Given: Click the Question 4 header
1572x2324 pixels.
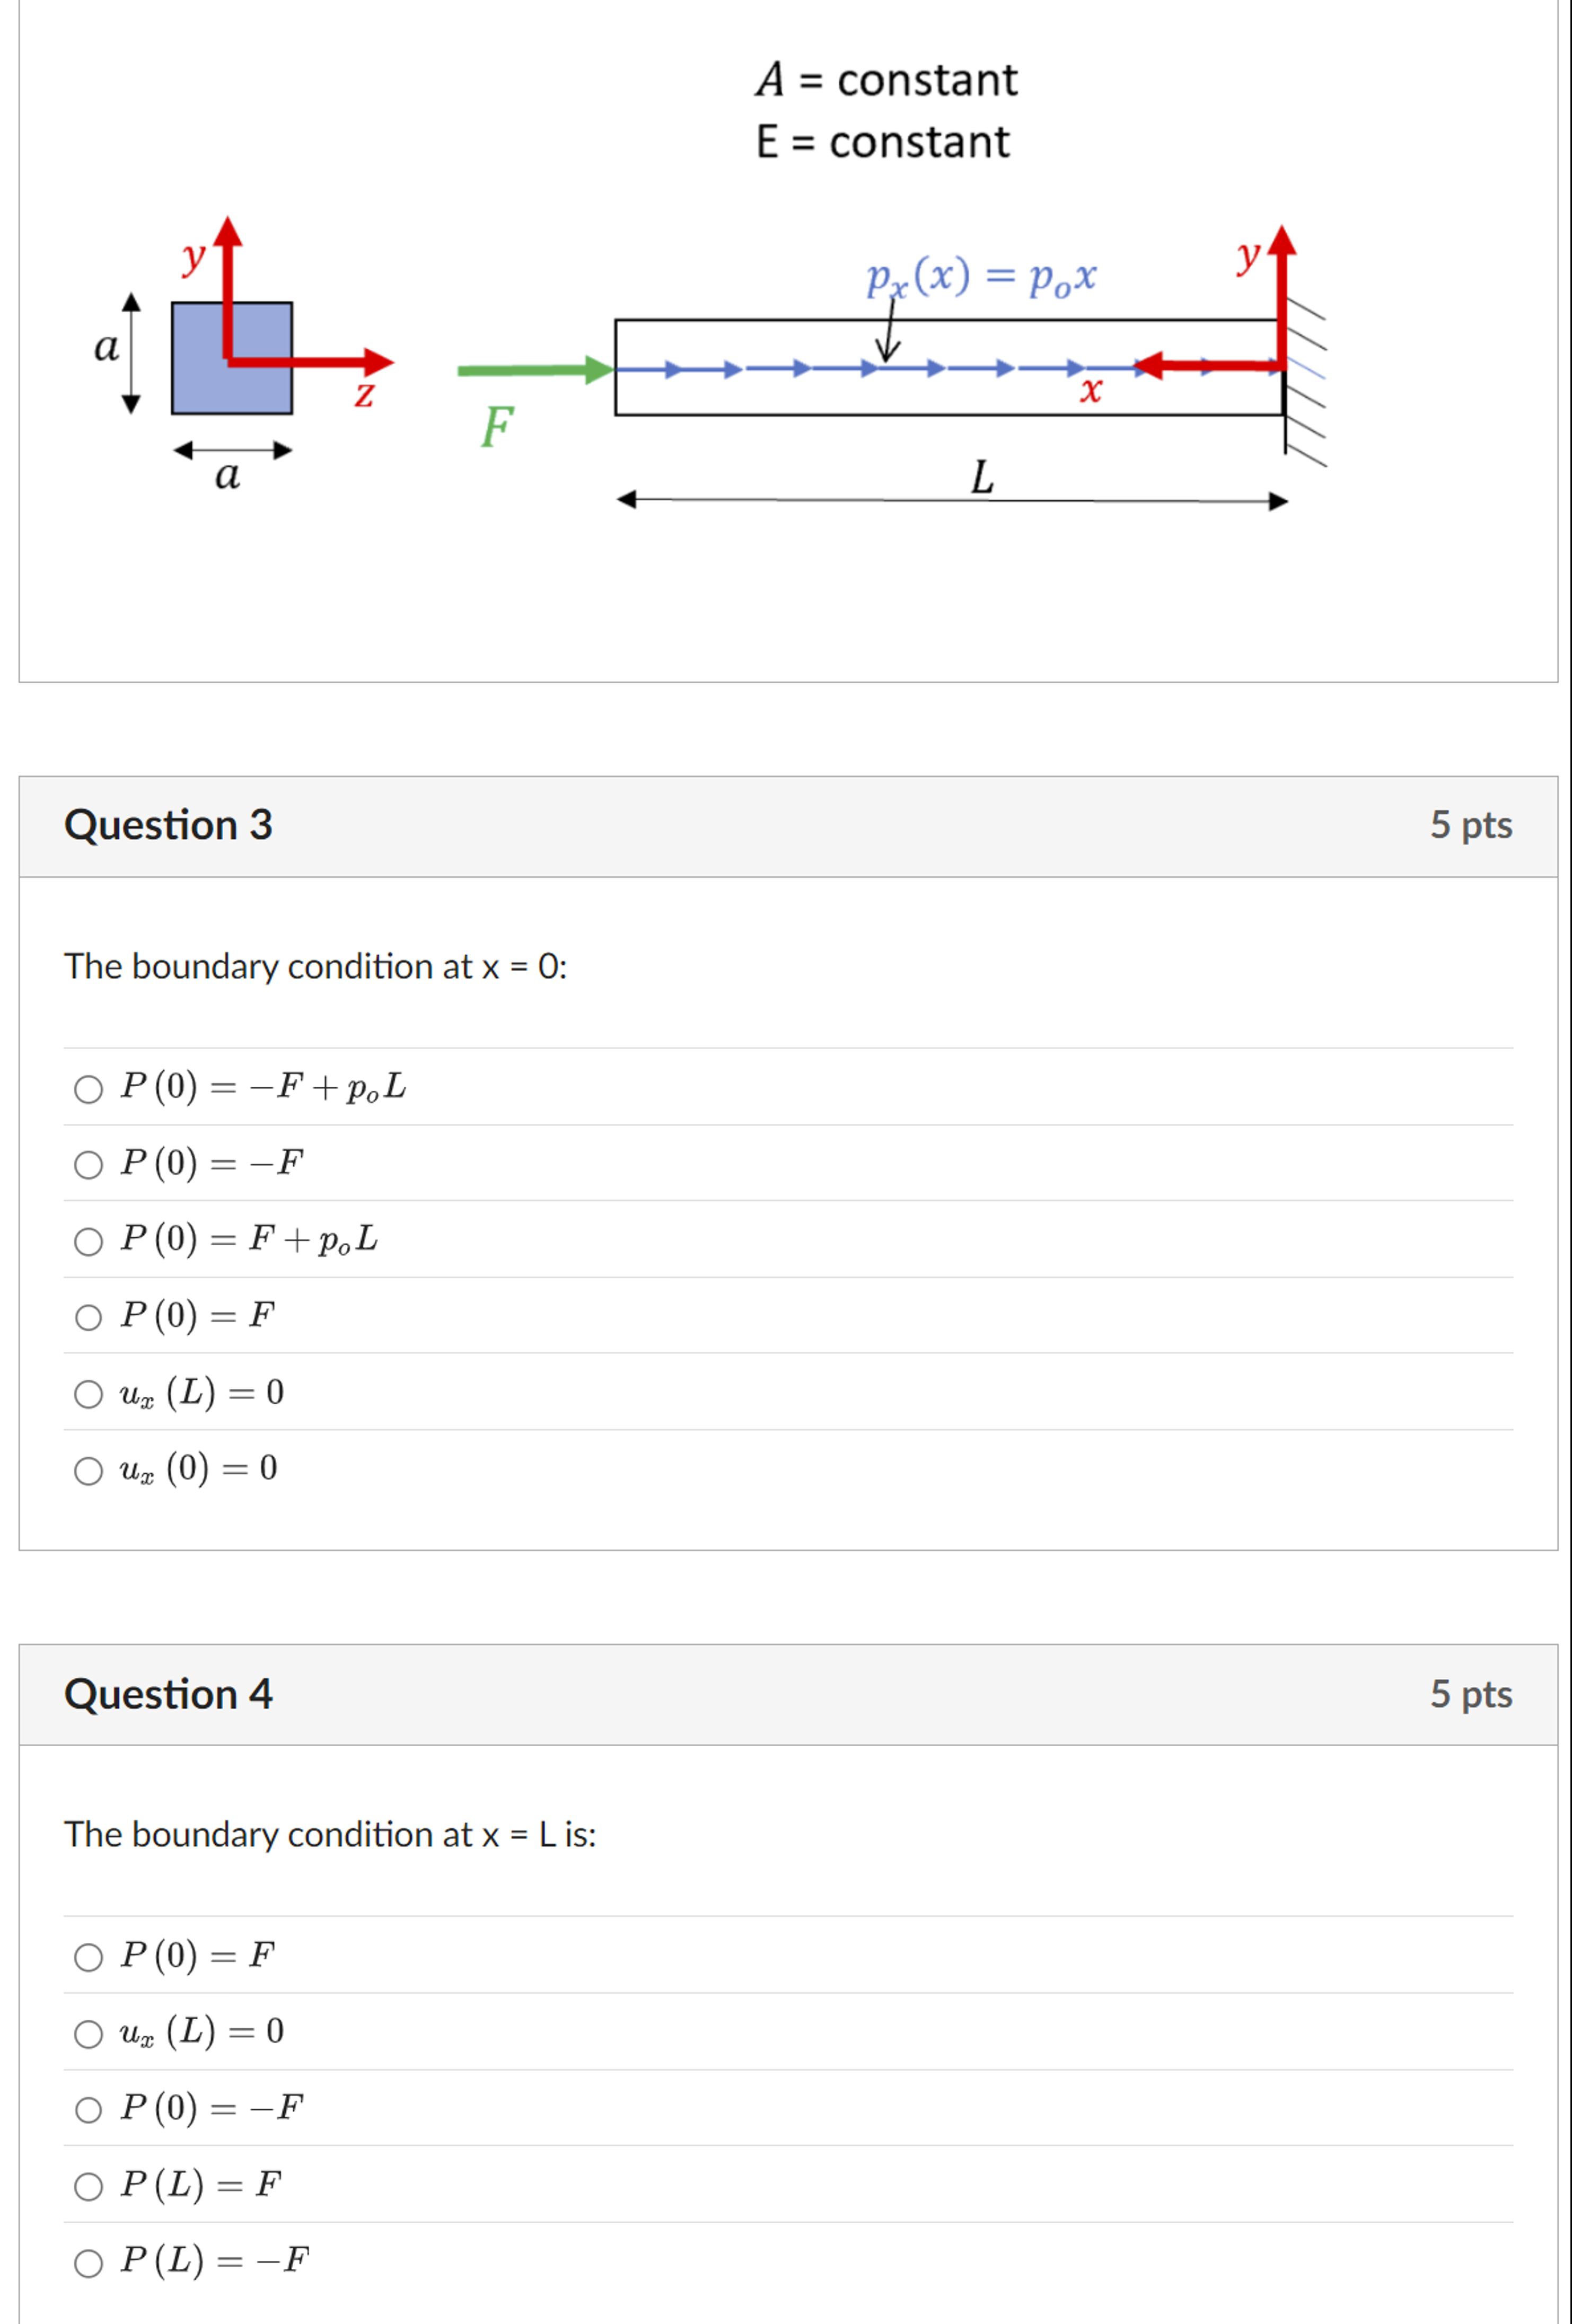Looking at the screenshot, I should [x=169, y=1694].
